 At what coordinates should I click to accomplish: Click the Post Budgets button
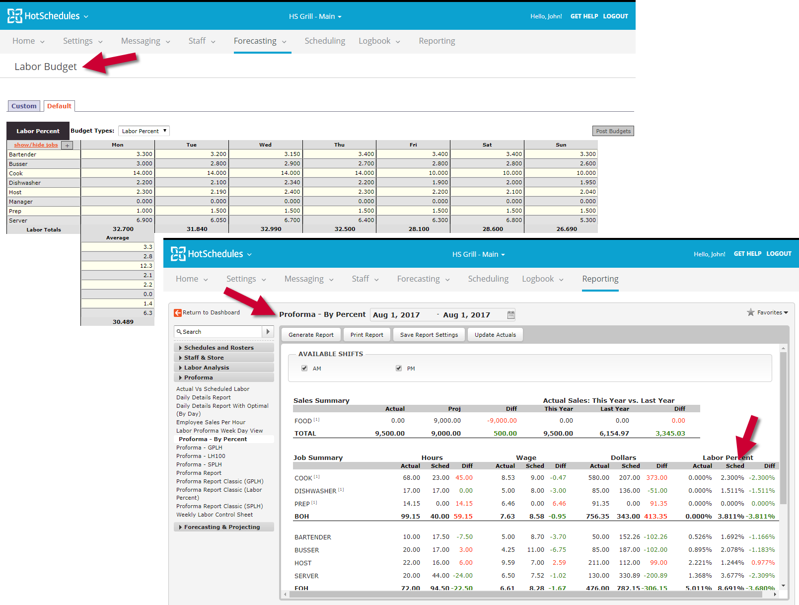613,131
